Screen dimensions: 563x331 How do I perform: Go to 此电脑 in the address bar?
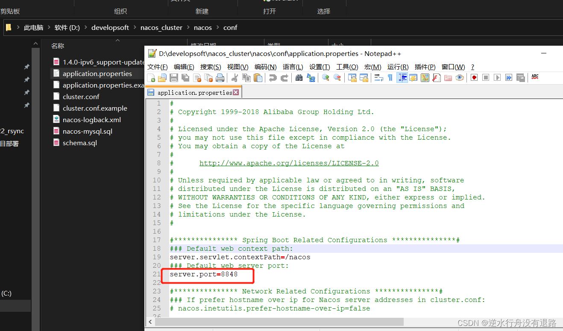pyautogui.click(x=34, y=28)
